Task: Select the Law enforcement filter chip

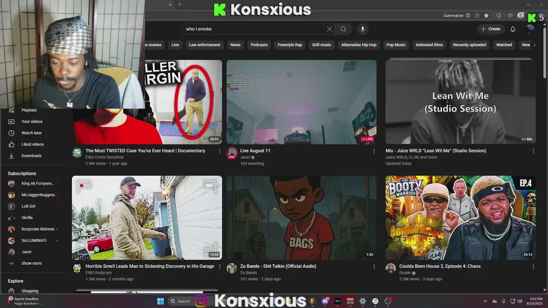Action: [x=205, y=45]
